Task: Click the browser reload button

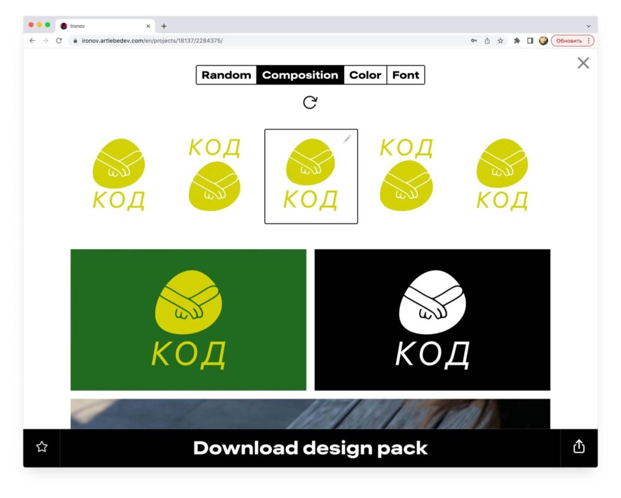Action: click(59, 41)
